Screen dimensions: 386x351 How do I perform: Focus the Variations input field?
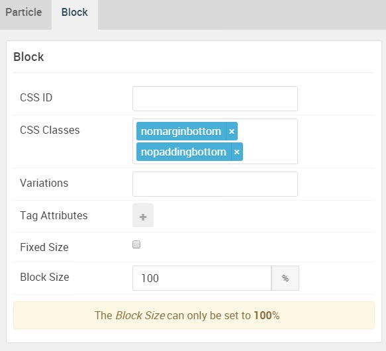tap(215, 184)
